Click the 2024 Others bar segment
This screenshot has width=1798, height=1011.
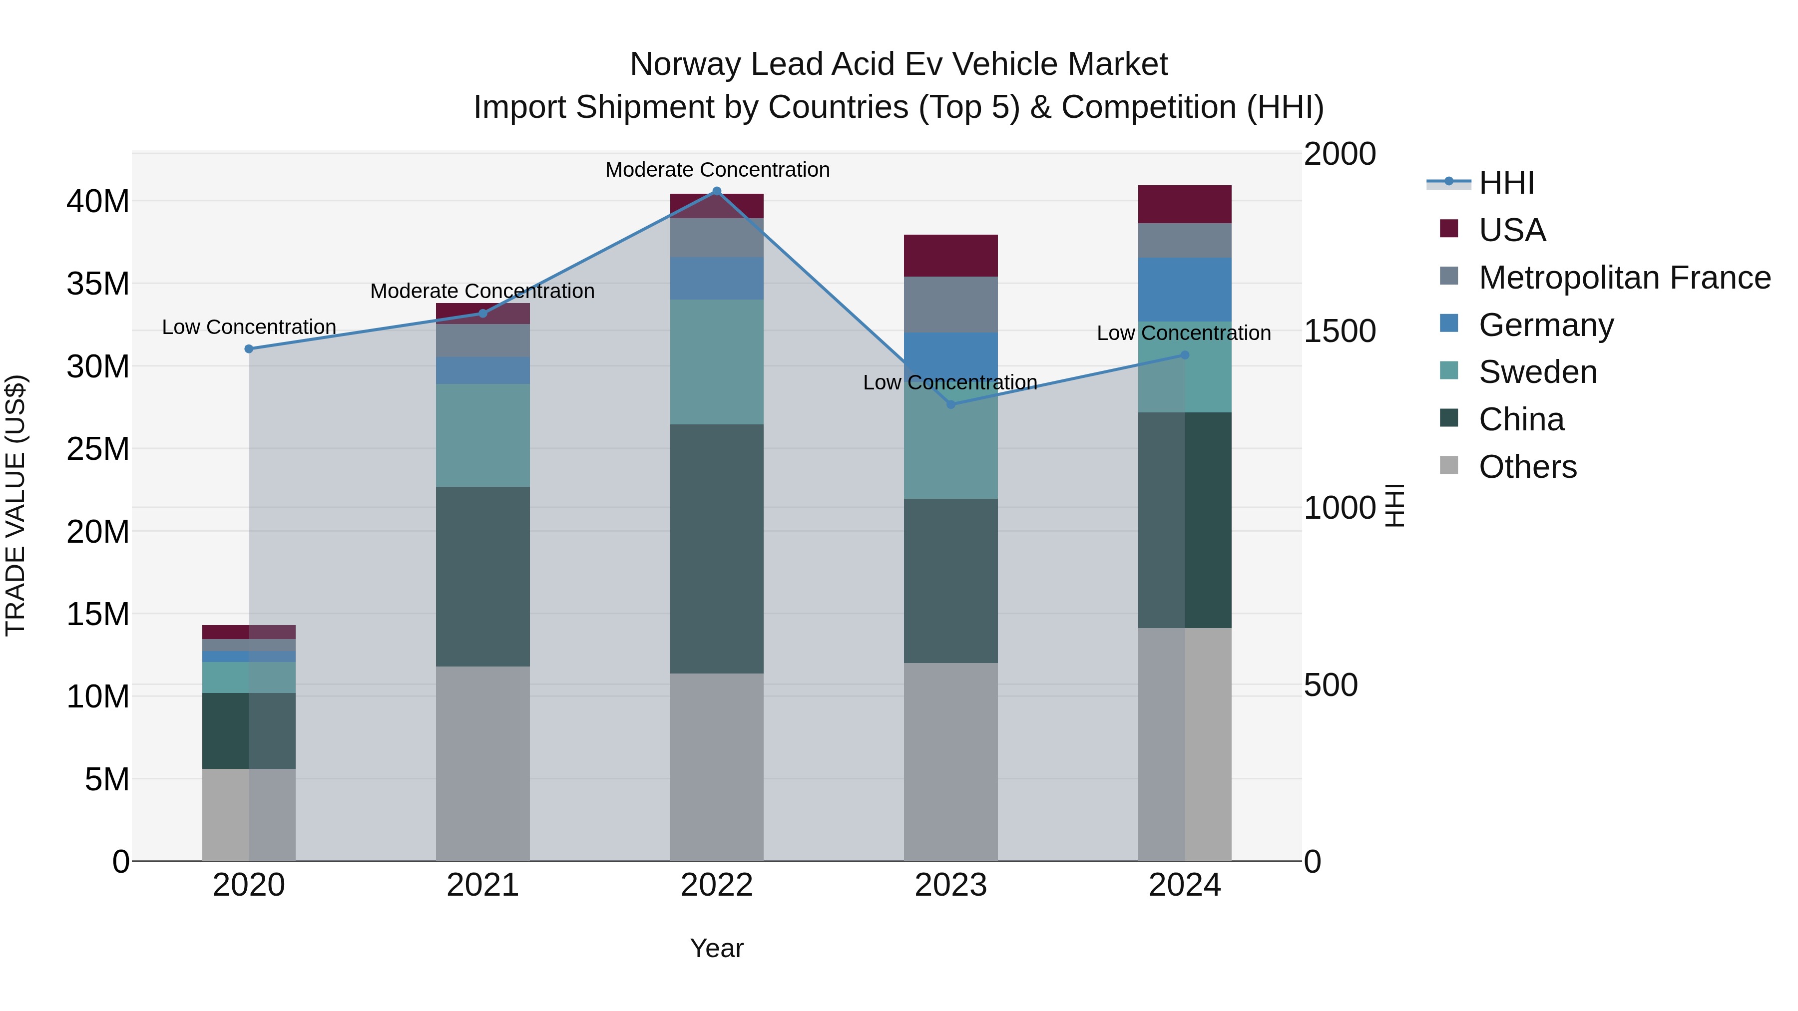pos(1185,744)
